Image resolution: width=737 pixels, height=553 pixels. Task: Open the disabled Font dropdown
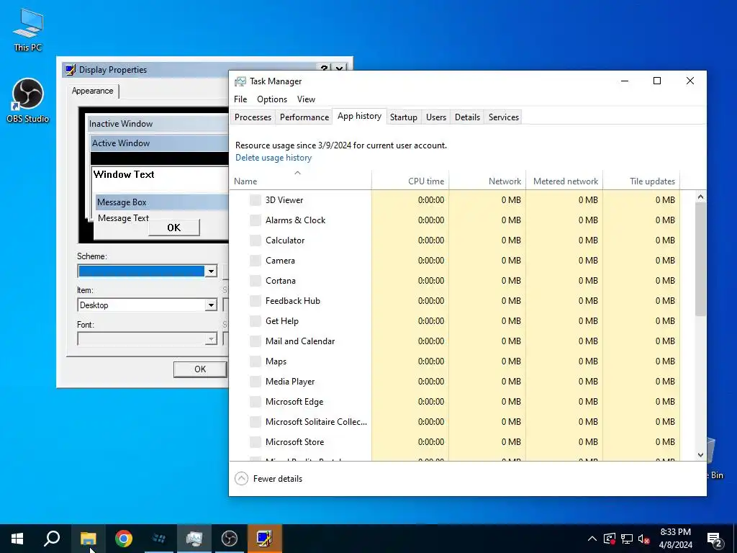tap(211, 339)
